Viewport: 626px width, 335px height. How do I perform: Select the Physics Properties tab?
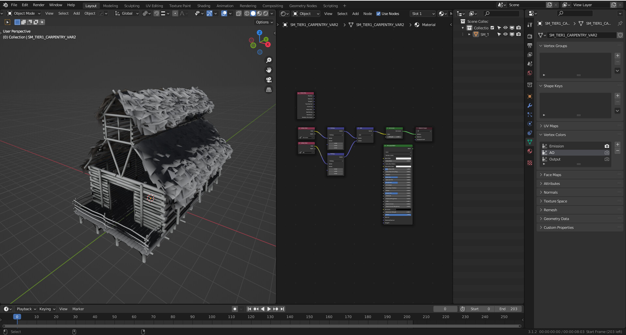click(x=530, y=124)
